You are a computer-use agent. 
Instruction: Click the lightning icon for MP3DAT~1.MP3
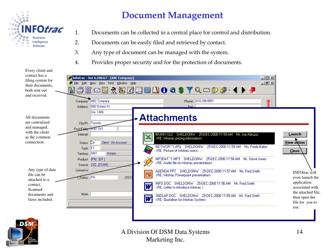click(x=148, y=162)
